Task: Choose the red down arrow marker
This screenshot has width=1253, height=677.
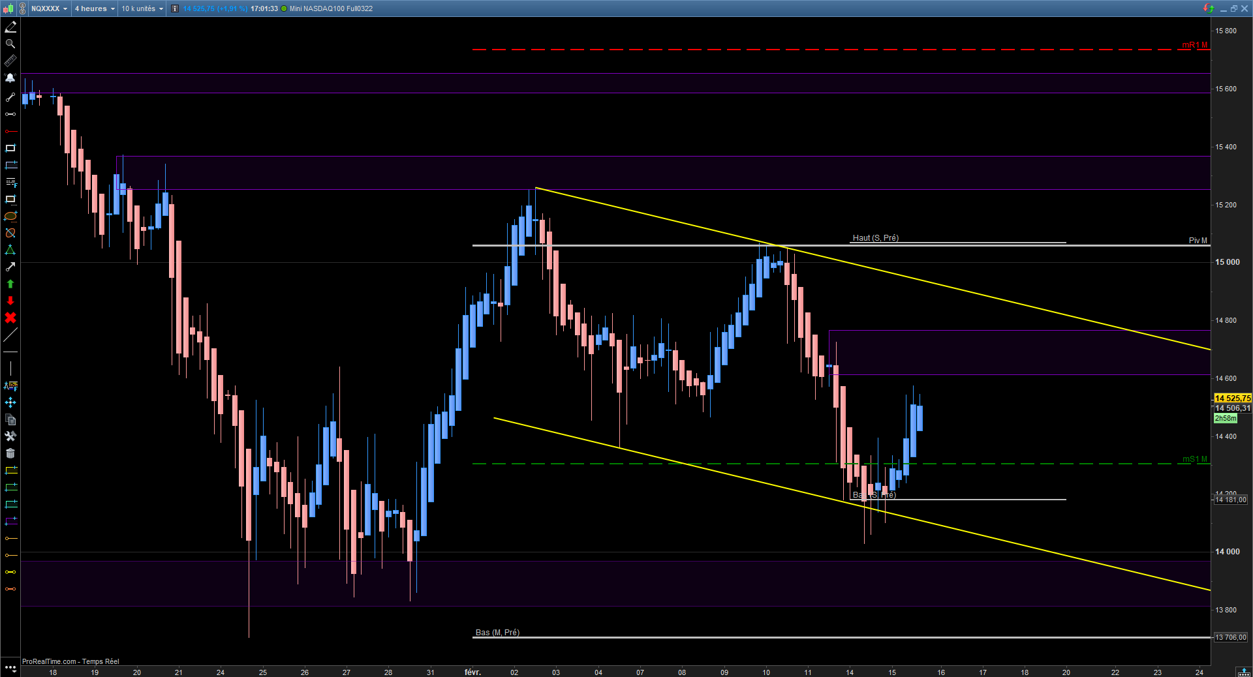Action: click(x=10, y=301)
